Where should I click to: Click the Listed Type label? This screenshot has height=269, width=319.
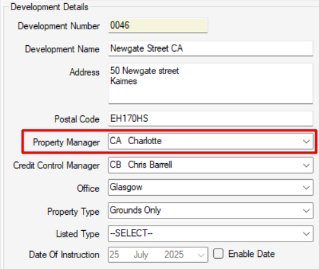(78, 234)
